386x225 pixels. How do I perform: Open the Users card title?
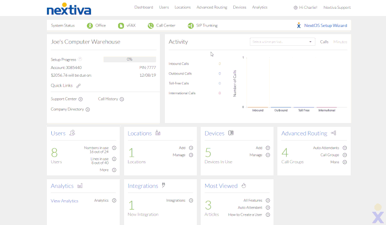[58, 133]
